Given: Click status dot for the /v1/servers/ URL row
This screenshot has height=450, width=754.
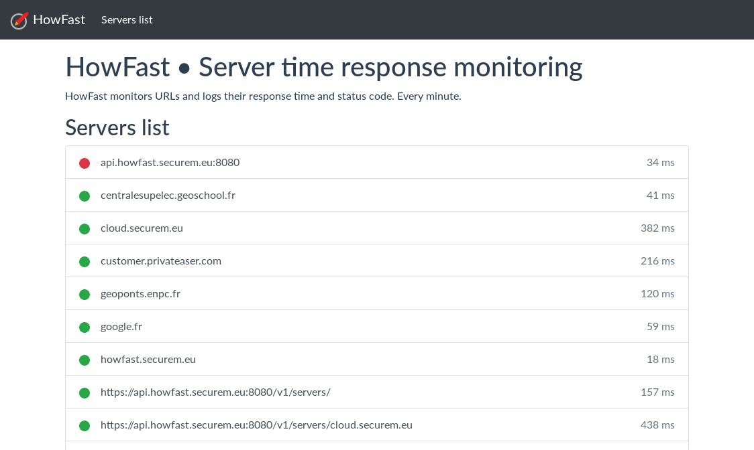Looking at the screenshot, I should click(85, 393).
